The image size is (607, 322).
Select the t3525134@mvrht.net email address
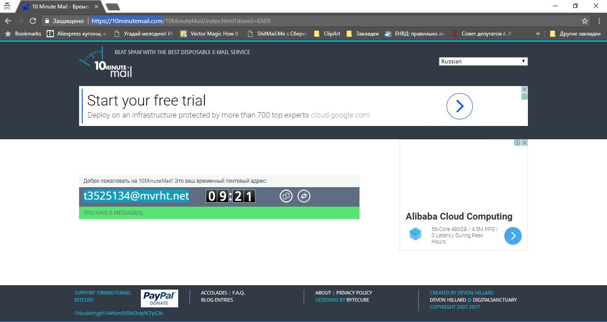coord(136,196)
